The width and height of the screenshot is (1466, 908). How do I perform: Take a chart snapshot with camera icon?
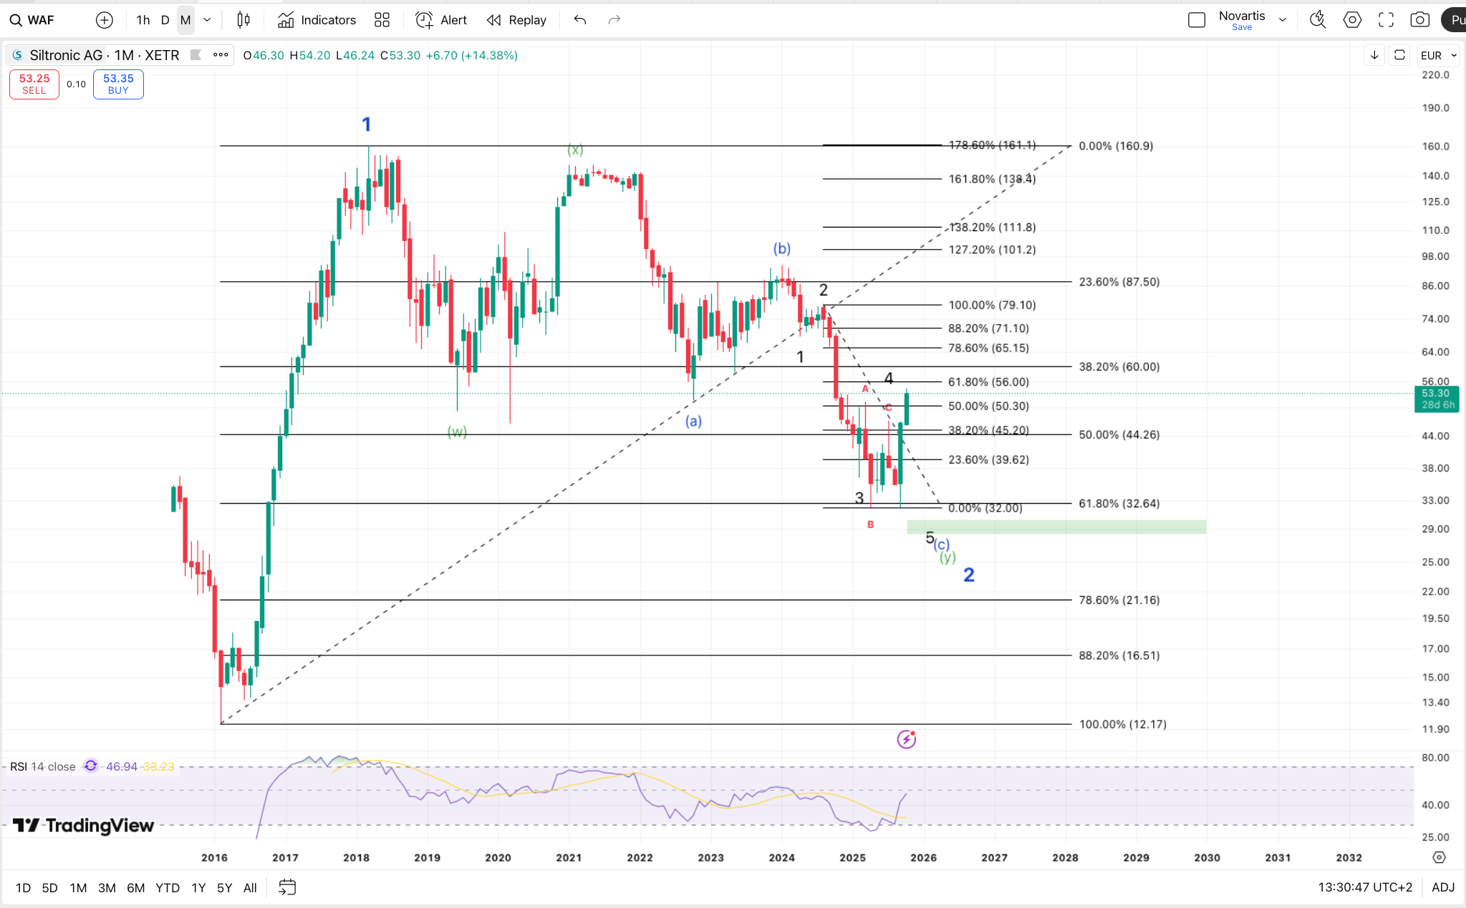(1419, 20)
